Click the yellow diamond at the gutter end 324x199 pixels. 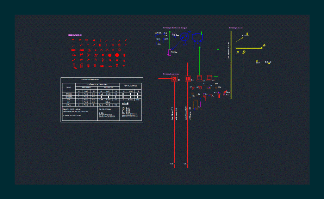(x=264, y=45)
